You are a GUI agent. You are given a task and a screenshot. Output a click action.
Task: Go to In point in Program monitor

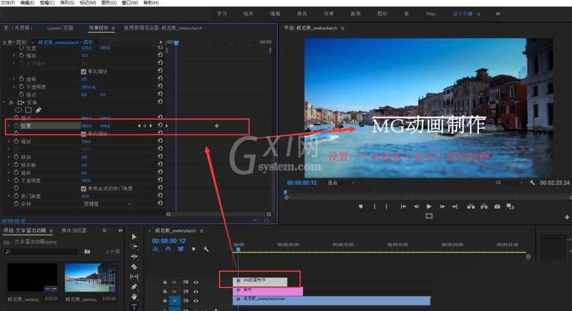(403, 206)
